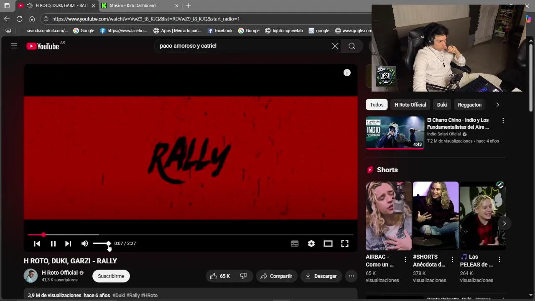Open the #SHORTS Anécdota short thumbnail
Screen dimensions: 535x301
pyautogui.click(x=436, y=216)
